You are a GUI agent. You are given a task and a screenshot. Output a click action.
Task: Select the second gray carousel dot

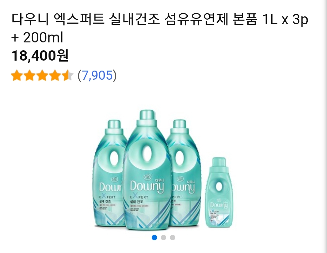163,238
